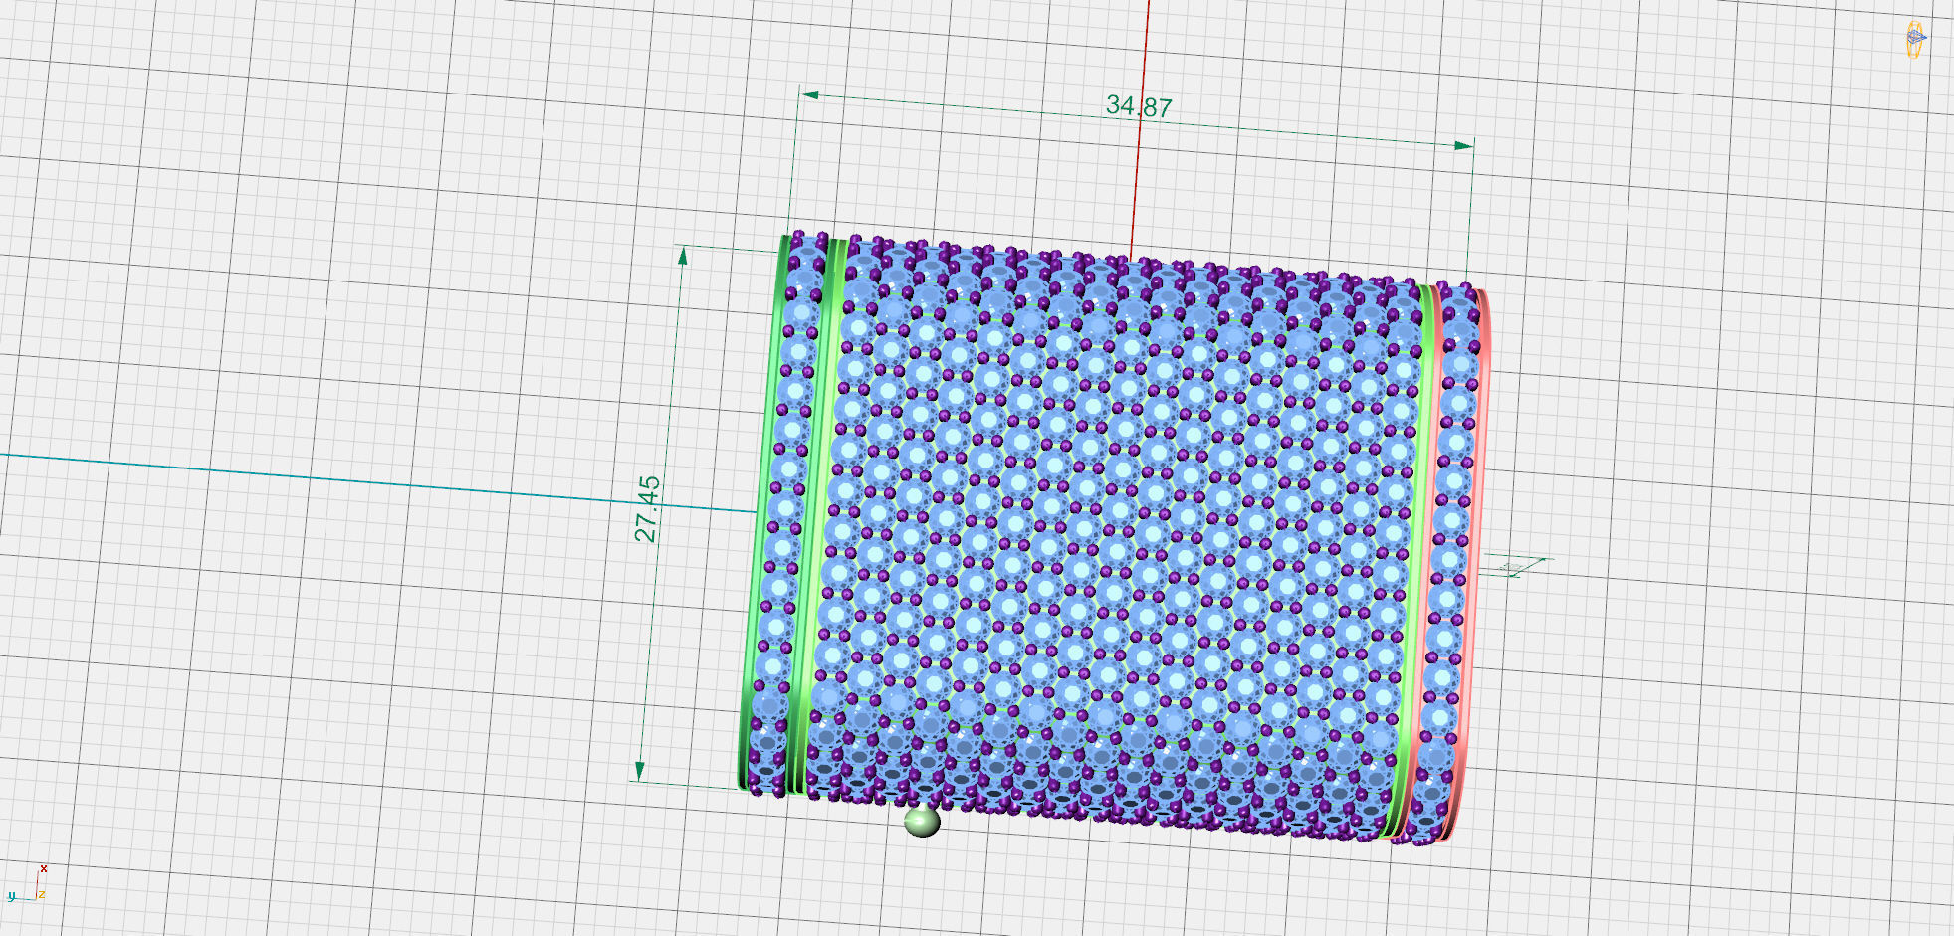Select the 27.45 height dimension label
The height and width of the screenshot is (936, 1954).
pyautogui.click(x=647, y=508)
